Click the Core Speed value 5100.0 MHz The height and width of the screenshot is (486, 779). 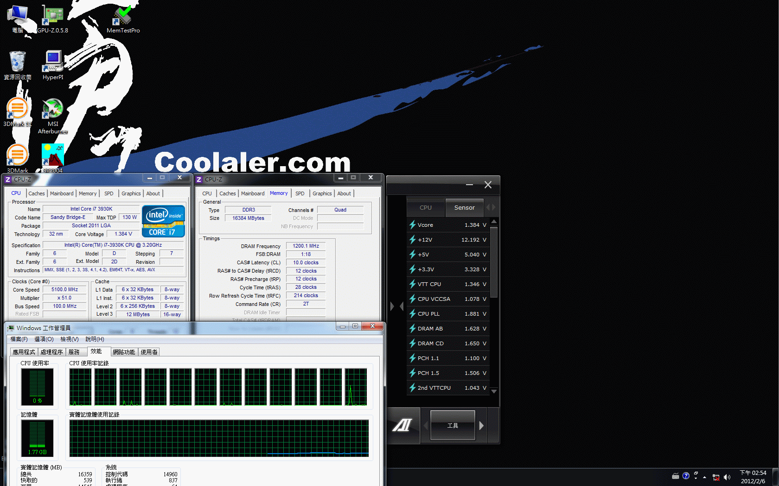tap(65, 290)
